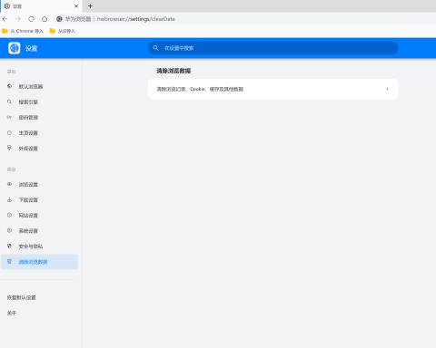
Task: Click the 清除浏览数据 page heading
Action: tap(173, 71)
